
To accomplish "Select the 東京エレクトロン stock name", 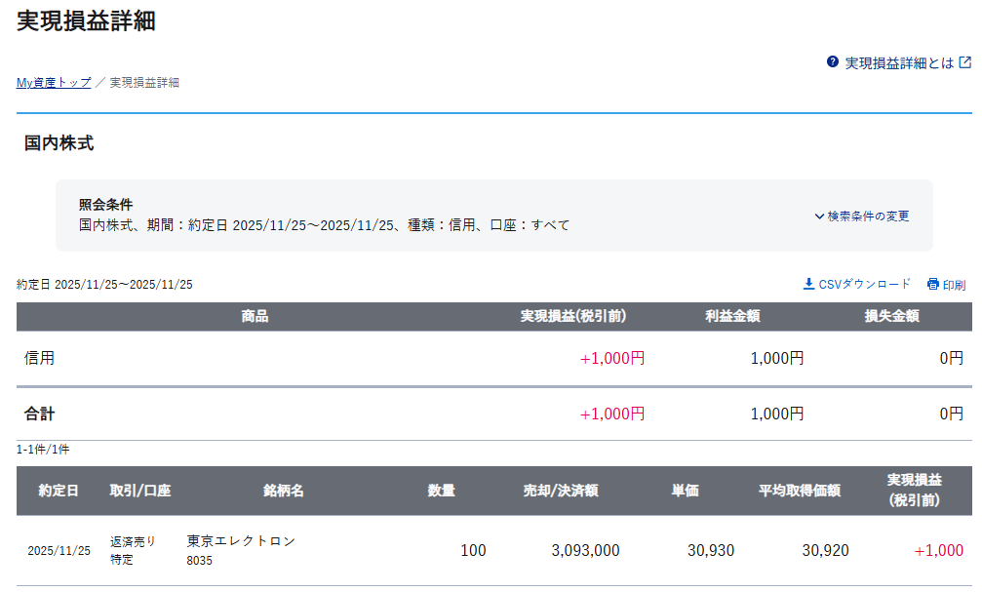I will 241,540.
